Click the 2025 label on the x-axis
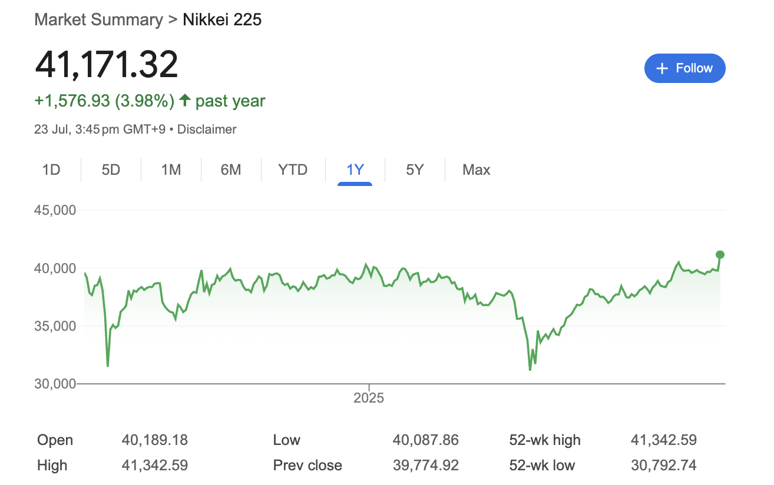Viewport: 774px width, 485px height. [x=369, y=398]
